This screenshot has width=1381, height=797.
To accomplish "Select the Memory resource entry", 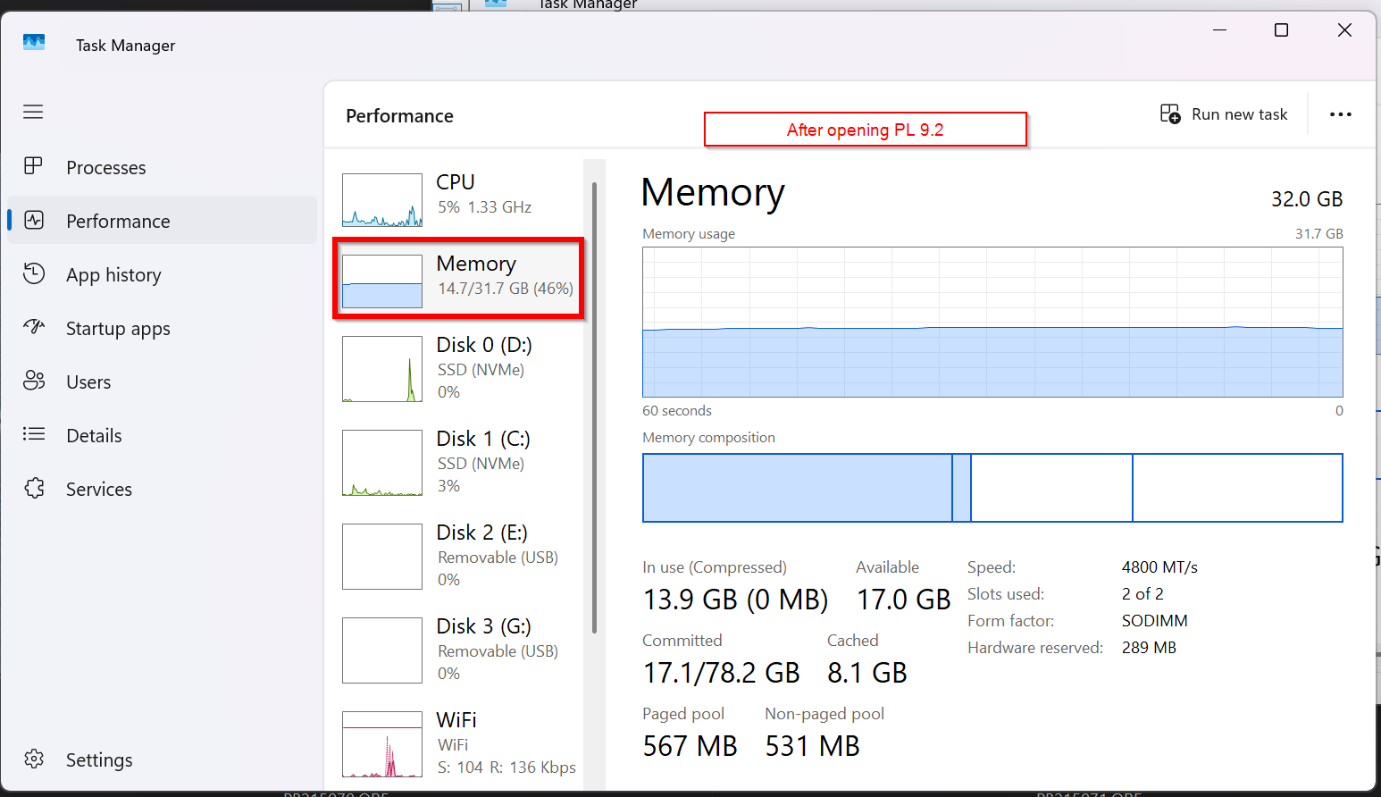I will click(x=458, y=278).
